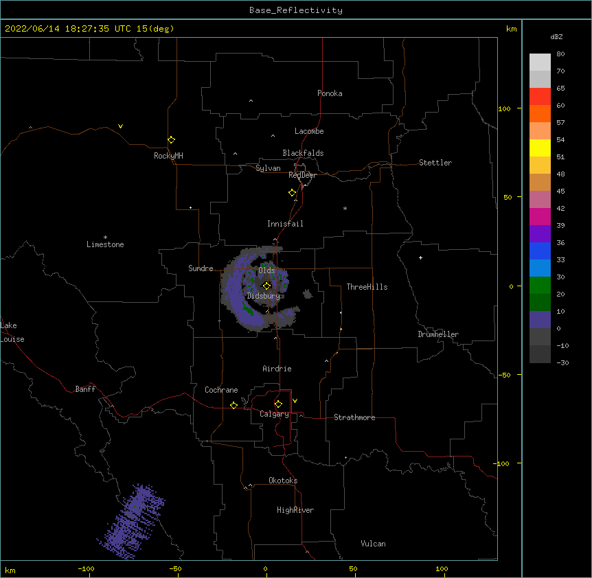Click the RedDeer city label
Screen dimensions: 592x578
click(x=302, y=175)
